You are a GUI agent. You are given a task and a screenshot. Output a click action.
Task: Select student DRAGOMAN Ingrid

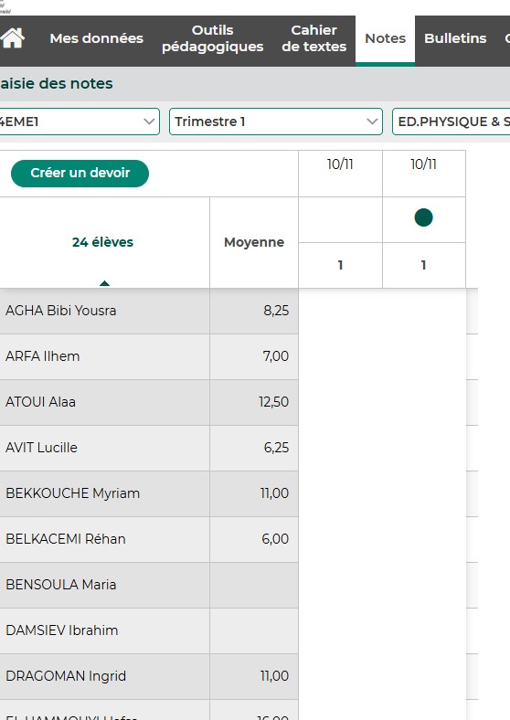[x=66, y=676]
